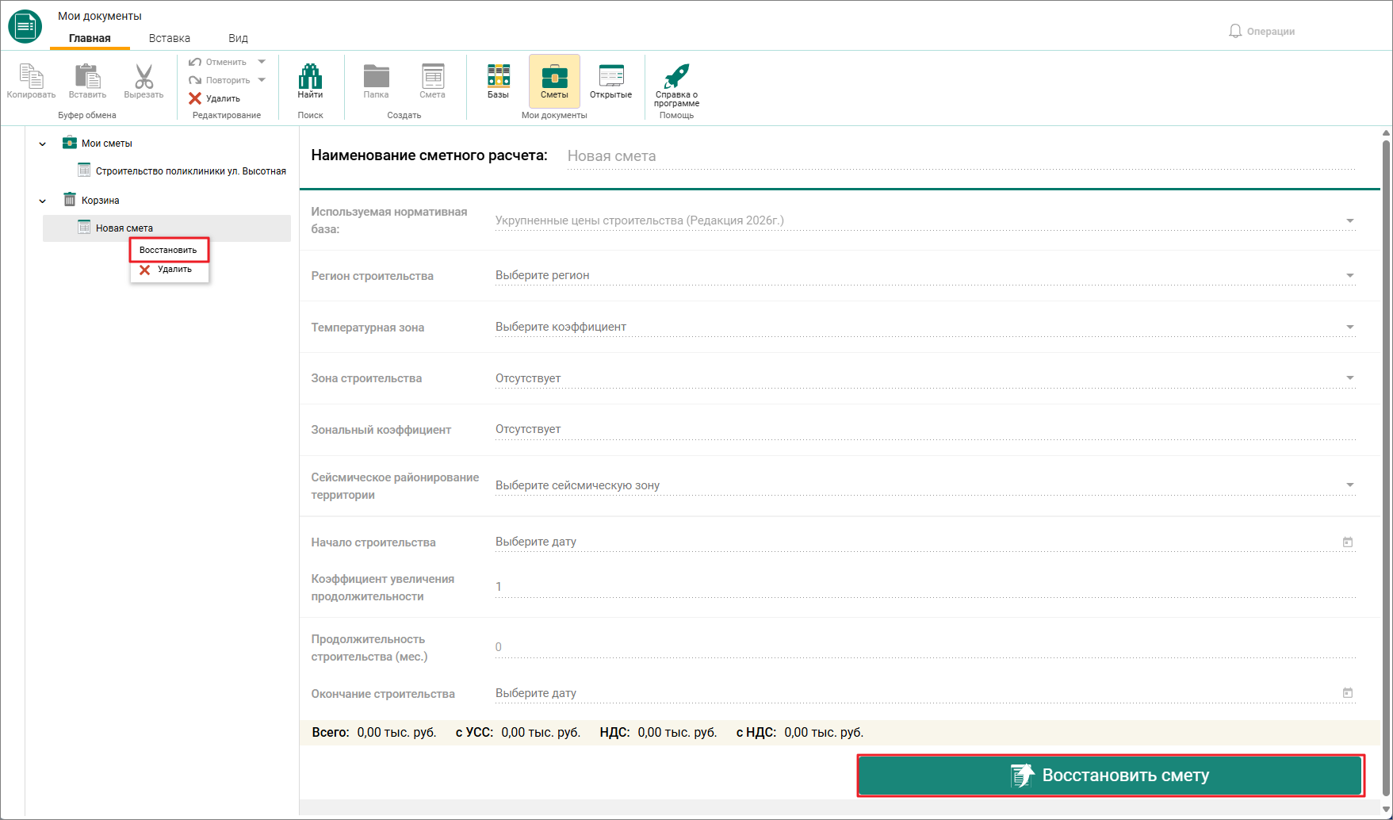Screen dimensions: 1393x820
Task: Click the с НДС total value
Action: tap(824, 732)
